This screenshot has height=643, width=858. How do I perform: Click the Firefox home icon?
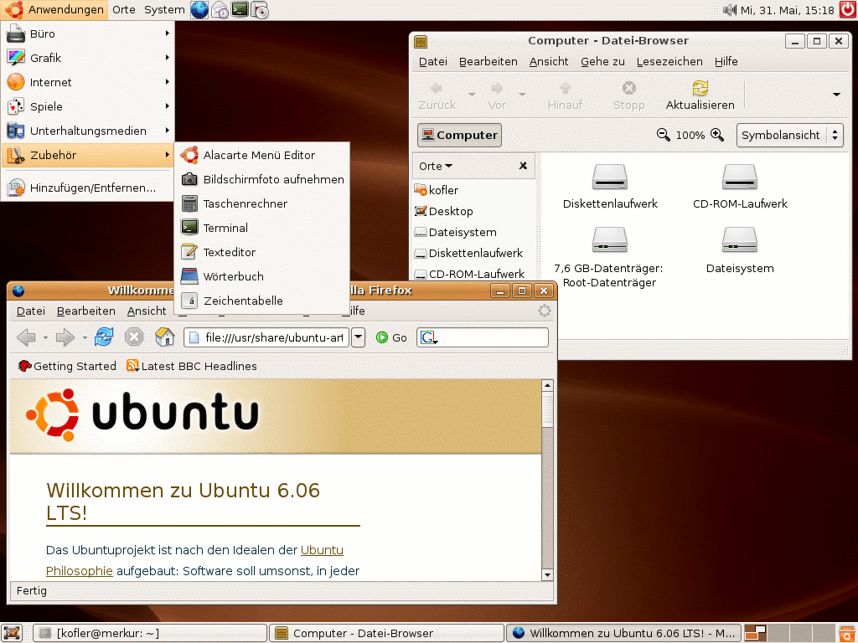tap(165, 337)
